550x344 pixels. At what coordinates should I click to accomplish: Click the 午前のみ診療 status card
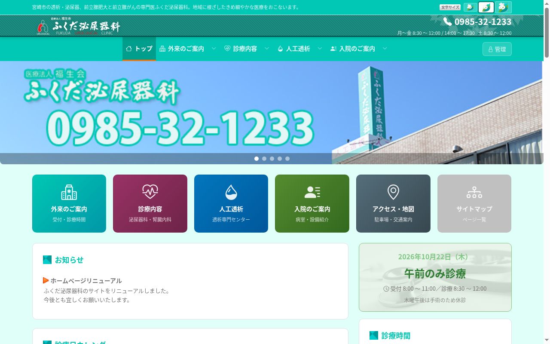tap(435, 277)
